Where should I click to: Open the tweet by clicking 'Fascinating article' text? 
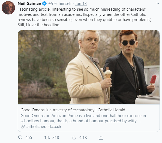click(x=34, y=9)
